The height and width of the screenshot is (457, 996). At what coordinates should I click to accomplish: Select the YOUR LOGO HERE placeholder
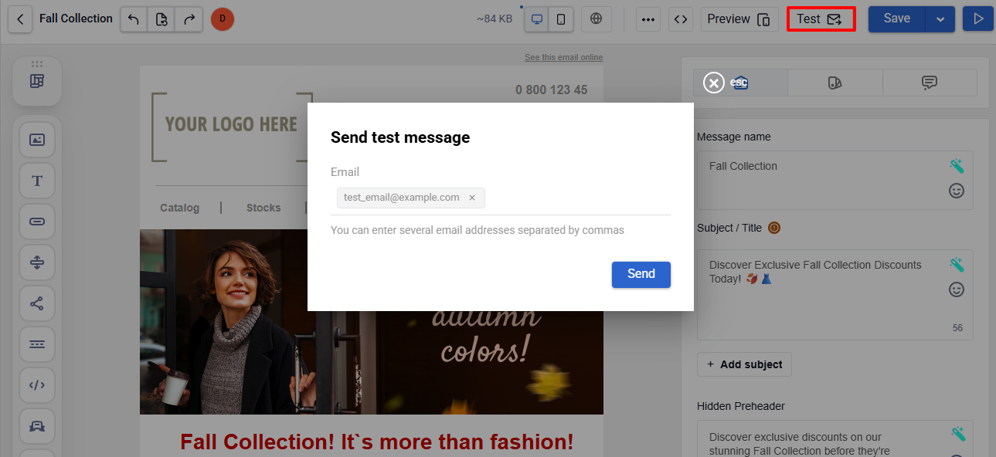click(x=231, y=126)
